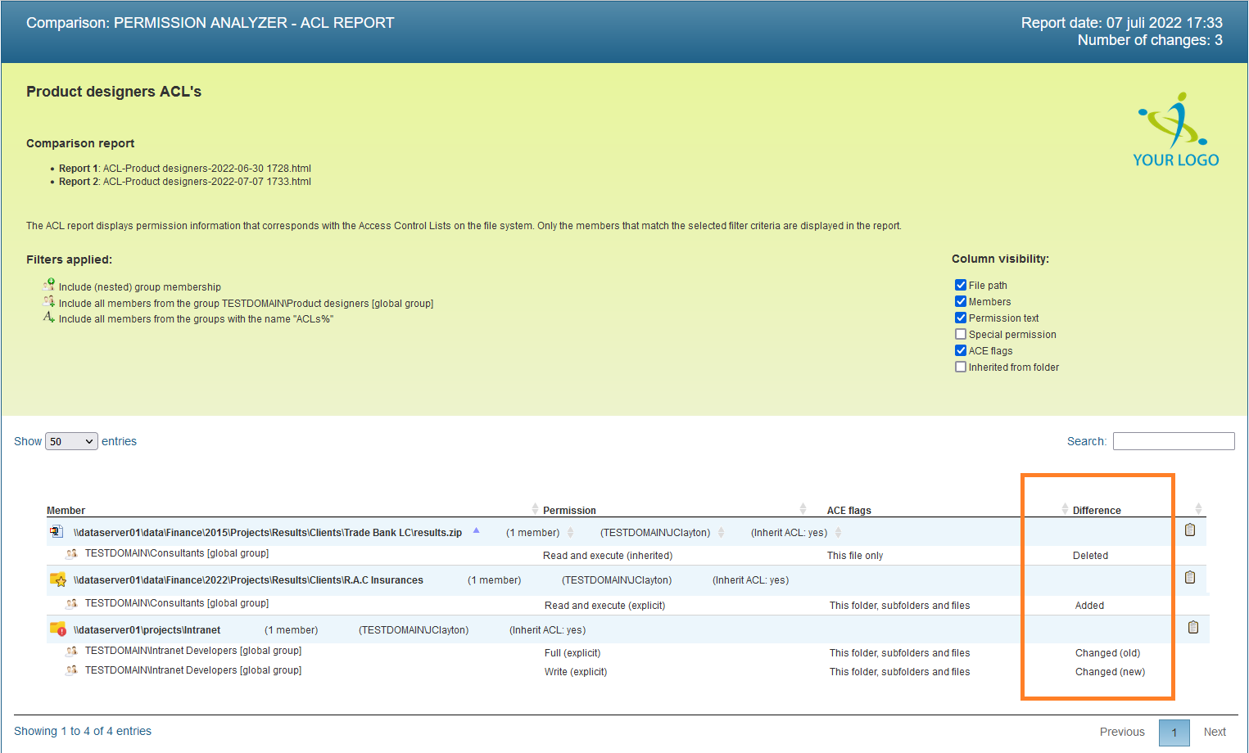1249x753 pixels.
Task: Sort by the Permission column header
Action: (x=569, y=510)
